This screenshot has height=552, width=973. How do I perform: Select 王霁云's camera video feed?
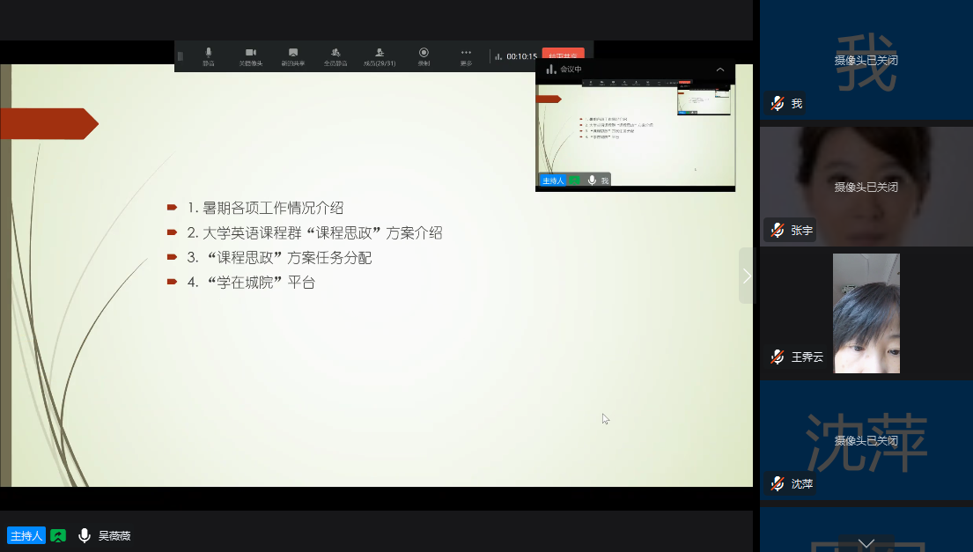coord(866,313)
